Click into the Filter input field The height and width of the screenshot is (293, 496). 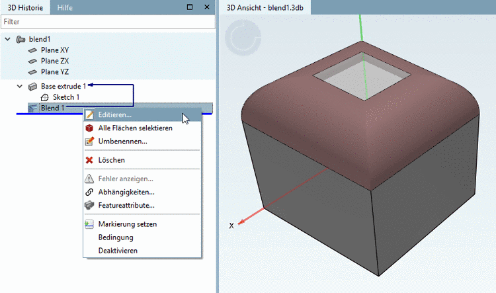108,22
